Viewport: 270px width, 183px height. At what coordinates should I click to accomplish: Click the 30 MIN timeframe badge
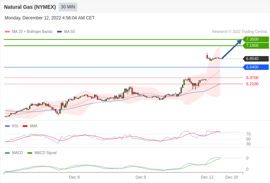pos(68,7)
